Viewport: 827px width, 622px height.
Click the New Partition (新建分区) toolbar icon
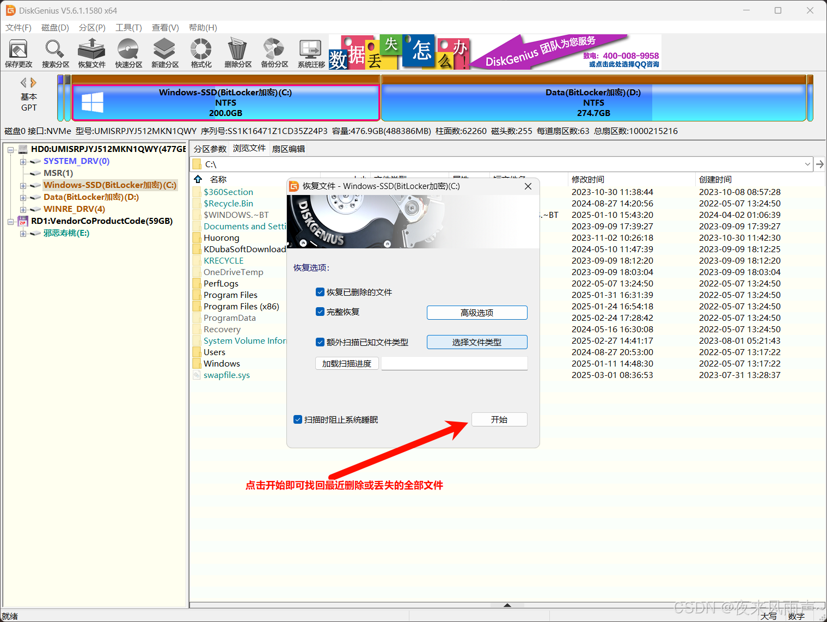[165, 53]
